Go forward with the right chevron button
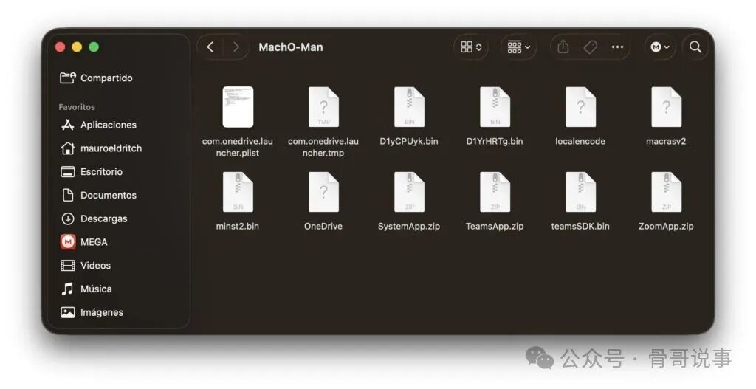756x389 pixels. coord(236,47)
